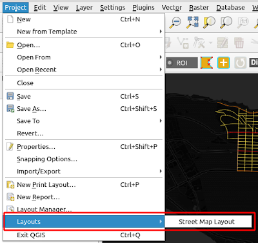Open Layout Manager... entry
The image size is (258, 243).
point(84,209)
